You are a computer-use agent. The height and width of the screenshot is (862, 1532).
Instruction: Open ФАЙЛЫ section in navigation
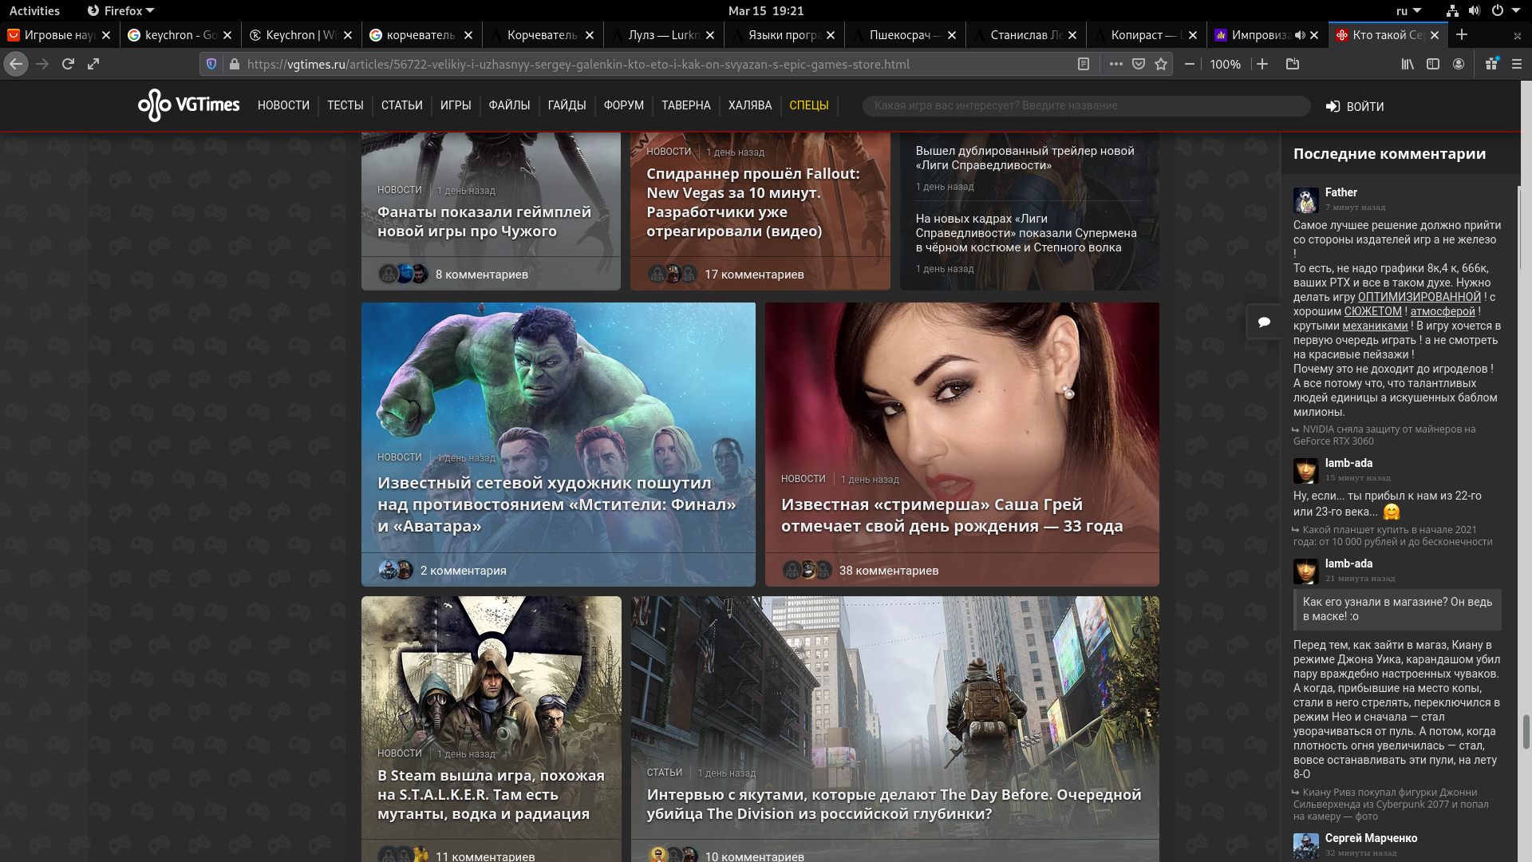[x=509, y=105]
